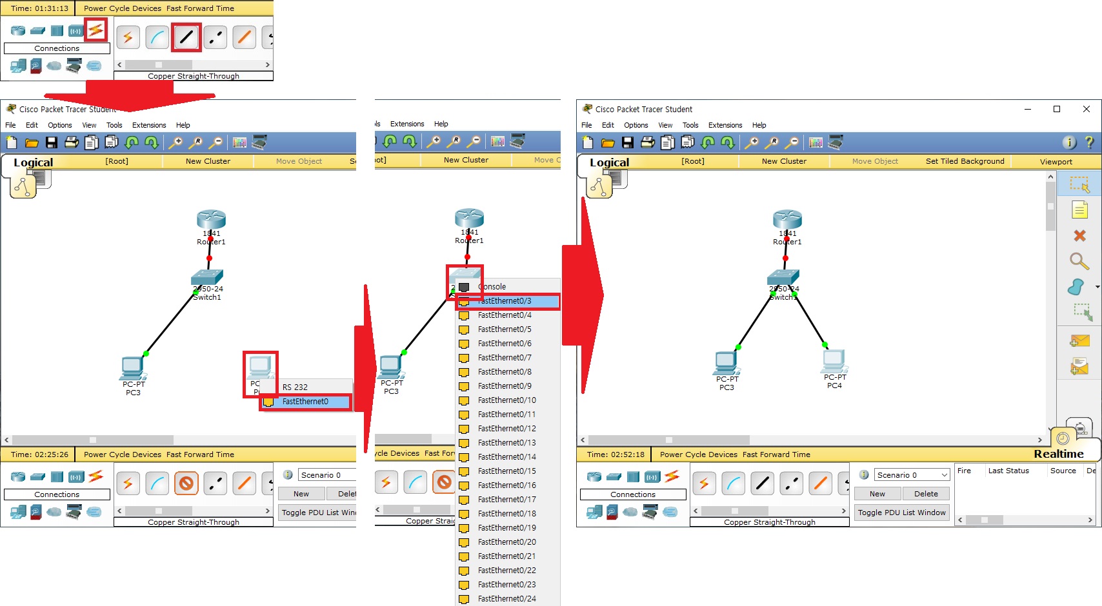Switch to the Realtime tab

pyautogui.click(x=1059, y=454)
